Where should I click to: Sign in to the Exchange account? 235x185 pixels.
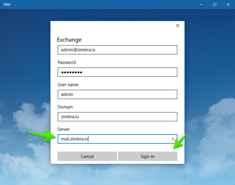pyautogui.click(x=148, y=156)
